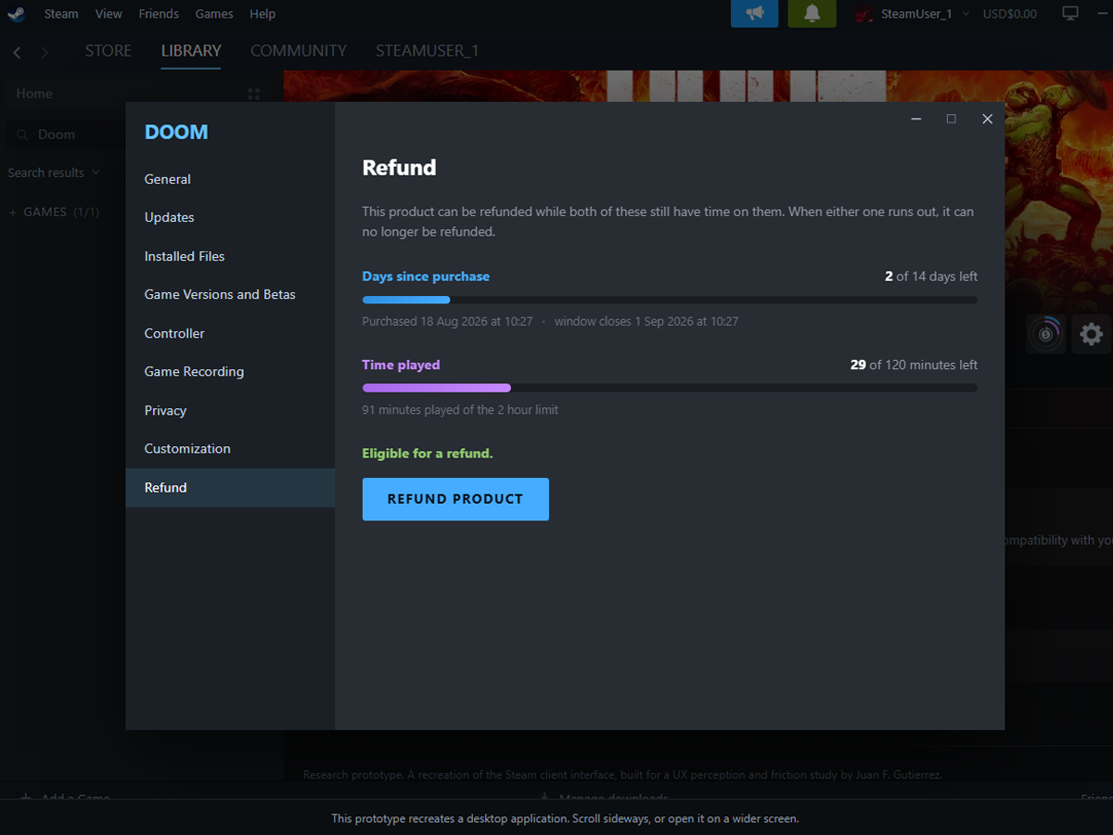Screen dimensions: 1113x835
Task: Click the 'Time played' label
Action: tap(401, 365)
